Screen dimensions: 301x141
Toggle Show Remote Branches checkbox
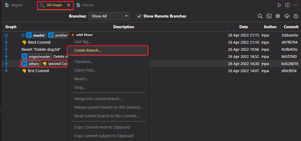(x=139, y=16)
